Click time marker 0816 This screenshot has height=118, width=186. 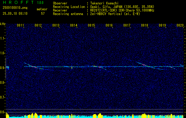point(109,25)
